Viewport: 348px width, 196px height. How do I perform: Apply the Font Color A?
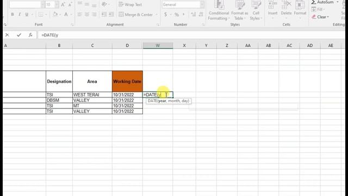pyautogui.click(x=66, y=15)
